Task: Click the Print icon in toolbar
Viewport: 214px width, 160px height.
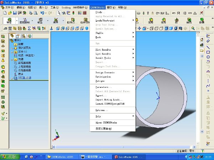Action: tap(31, 13)
